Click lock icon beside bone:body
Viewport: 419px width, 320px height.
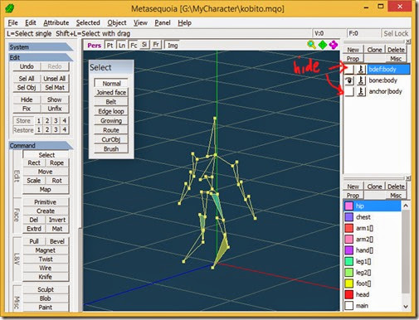[x=361, y=80]
